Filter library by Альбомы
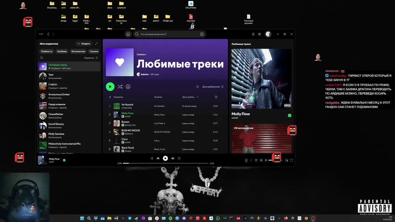395x222 pixels. 62,51
